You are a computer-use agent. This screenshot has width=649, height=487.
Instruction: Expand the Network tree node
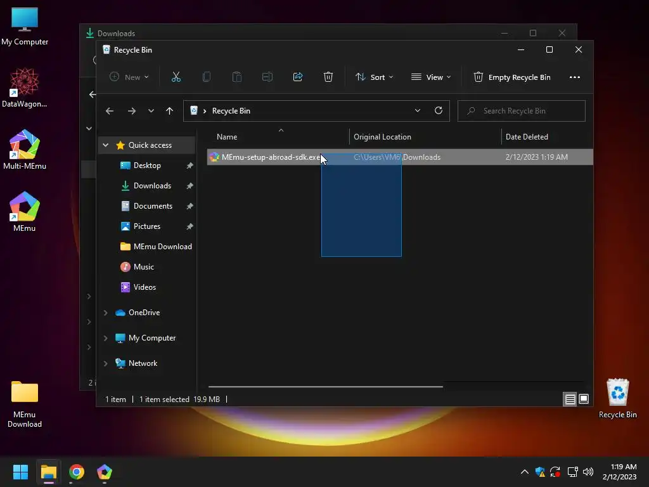(x=106, y=363)
